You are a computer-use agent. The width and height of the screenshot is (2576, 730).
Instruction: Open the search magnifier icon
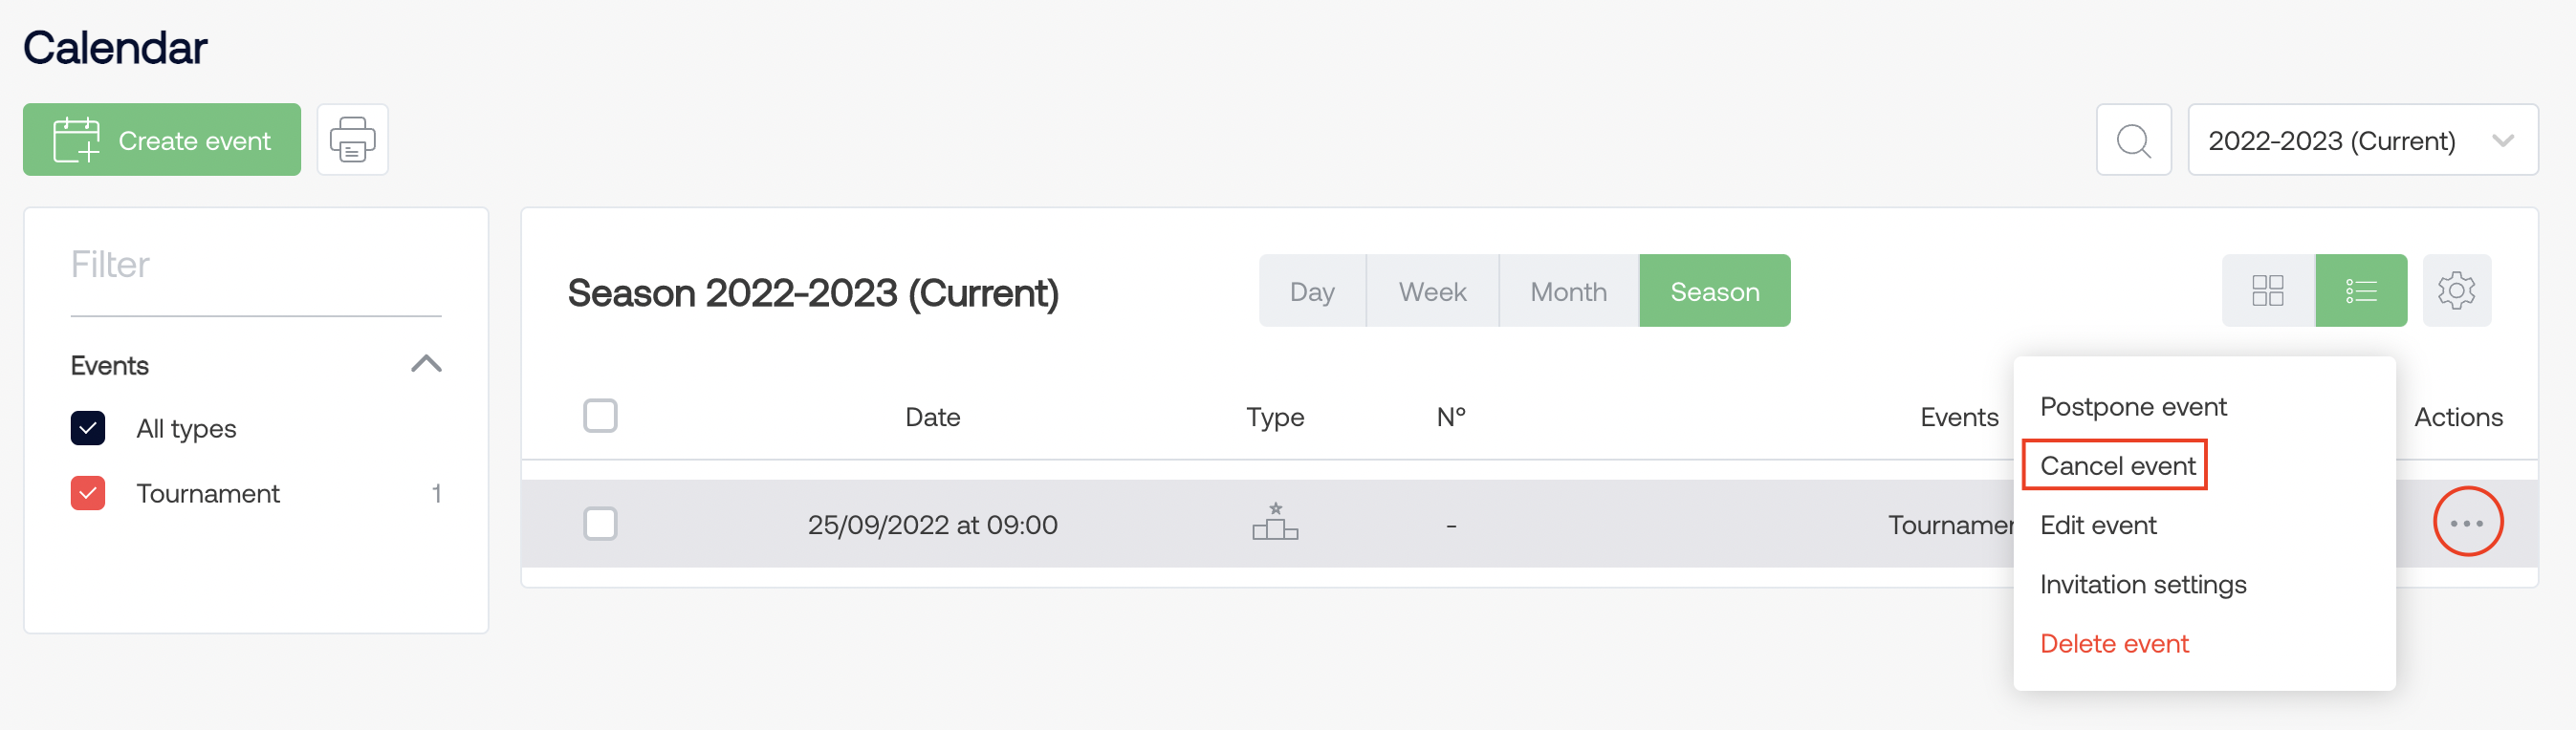[x=2132, y=140]
